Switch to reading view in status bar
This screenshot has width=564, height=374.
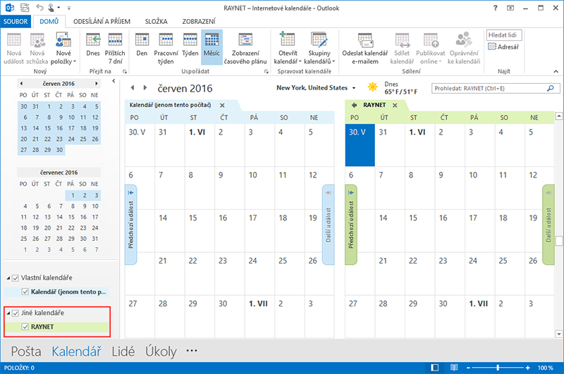pos(454,368)
